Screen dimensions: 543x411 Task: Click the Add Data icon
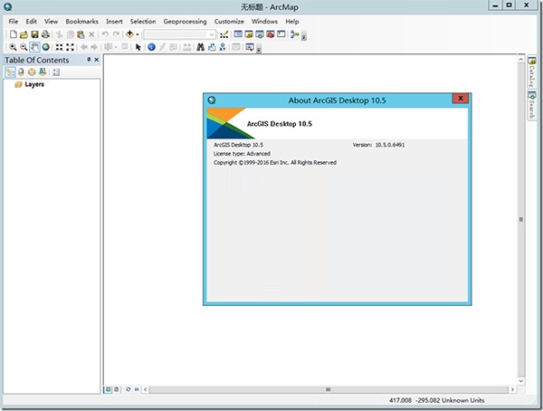pos(129,34)
